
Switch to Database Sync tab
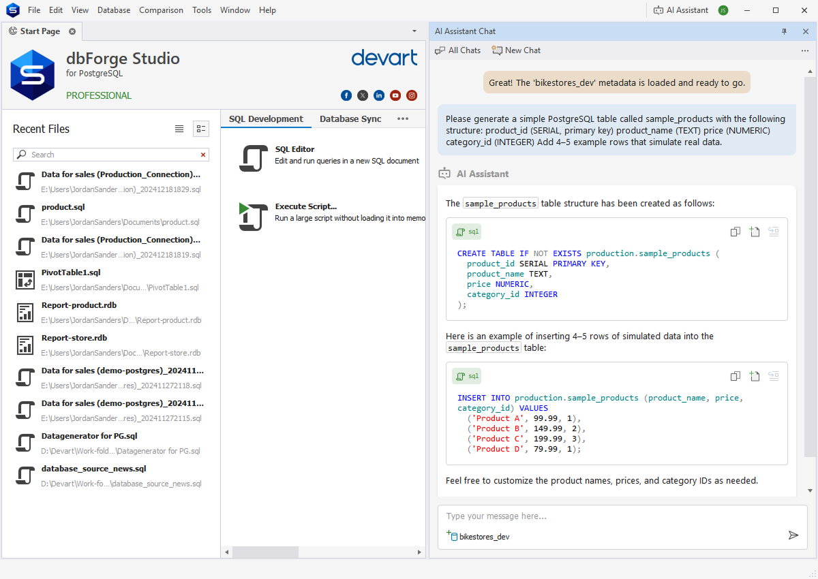tap(350, 119)
